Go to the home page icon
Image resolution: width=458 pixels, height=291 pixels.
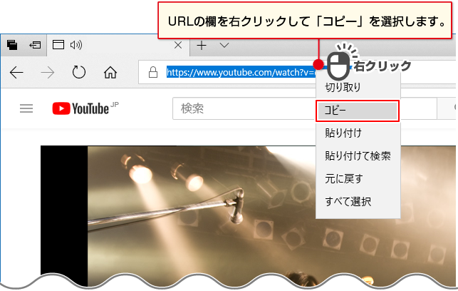coord(110,72)
